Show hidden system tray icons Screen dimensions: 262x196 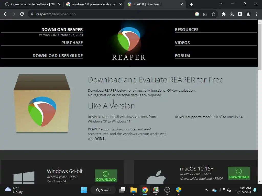(x=206, y=190)
